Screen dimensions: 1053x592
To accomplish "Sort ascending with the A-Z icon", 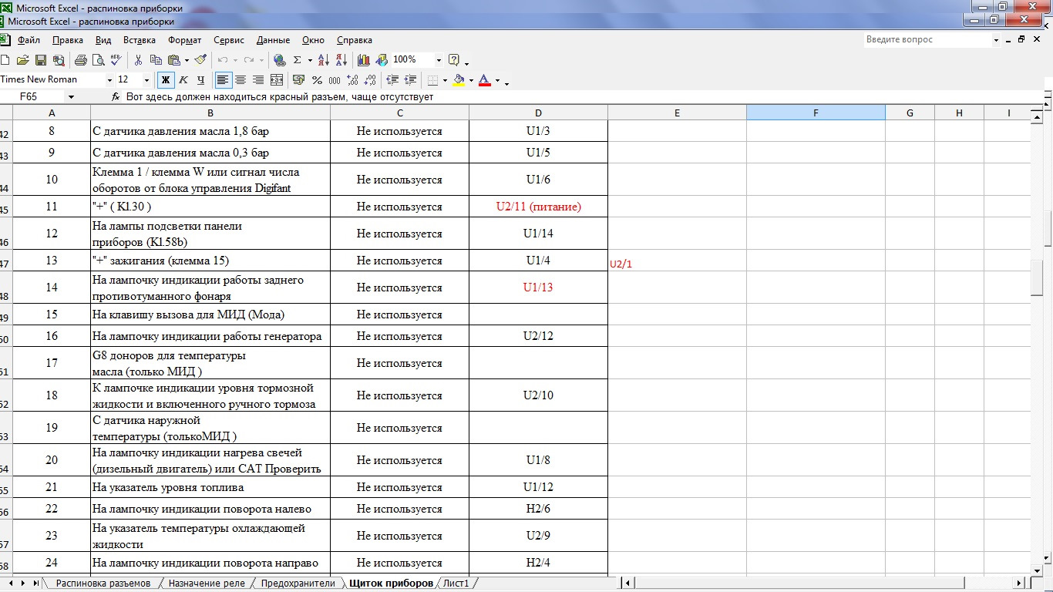I will coord(324,60).
